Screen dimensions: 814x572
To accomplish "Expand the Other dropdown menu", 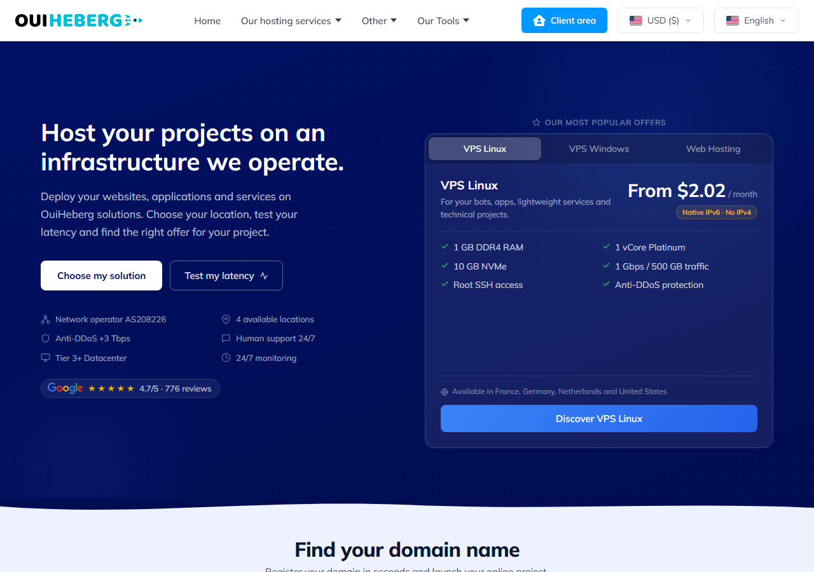I will (379, 20).
